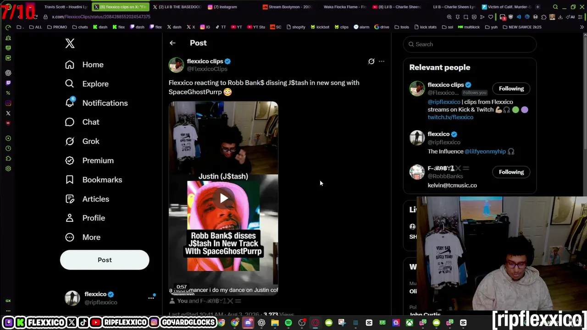Open the alarm bookmark
This screenshot has width=587, height=330.
[361, 27]
